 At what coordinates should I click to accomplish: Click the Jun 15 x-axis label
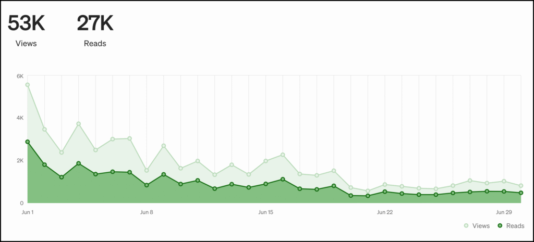coord(265,212)
